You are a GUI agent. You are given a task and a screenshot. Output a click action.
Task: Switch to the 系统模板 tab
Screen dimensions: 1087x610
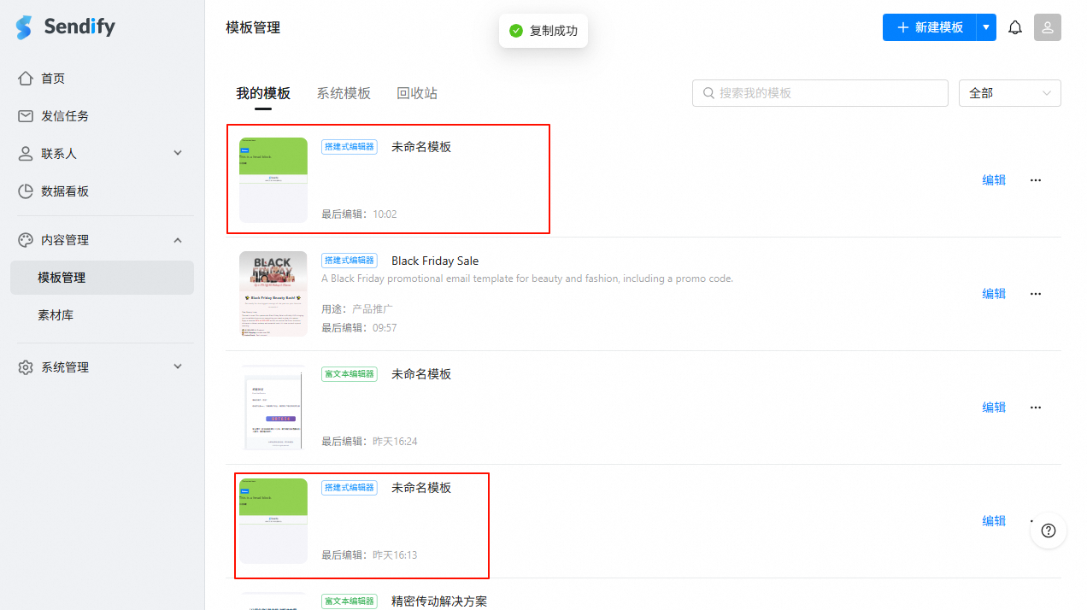(344, 93)
